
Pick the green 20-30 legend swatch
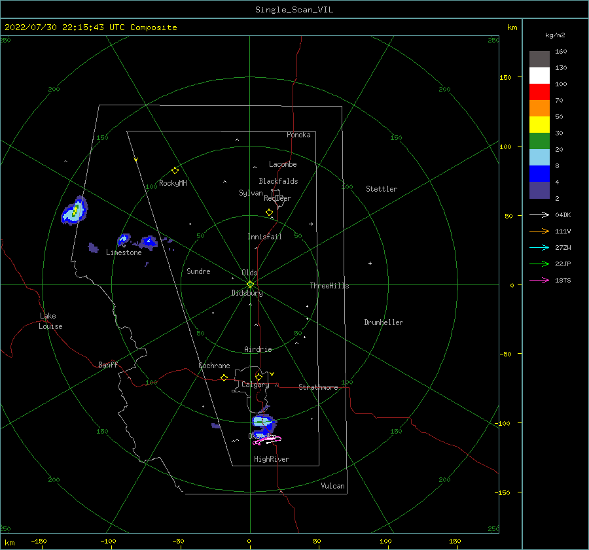tap(539, 141)
